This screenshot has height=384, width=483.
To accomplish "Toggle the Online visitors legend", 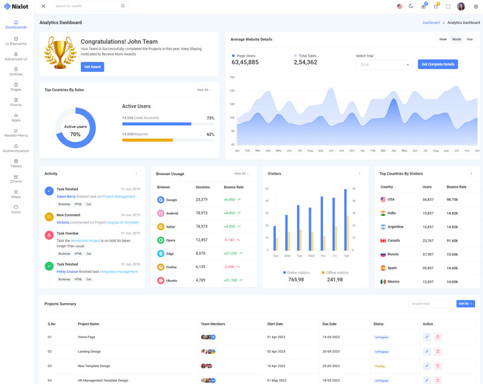I will 296,273.
